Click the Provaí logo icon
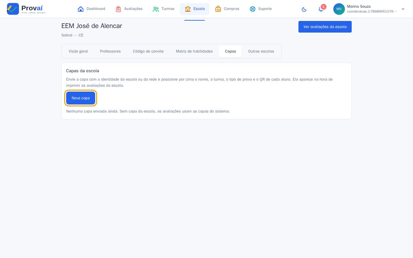The width and height of the screenshot is (413, 258). coord(13,9)
